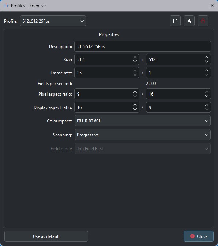Close the Profiles window with the X

[212, 5]
